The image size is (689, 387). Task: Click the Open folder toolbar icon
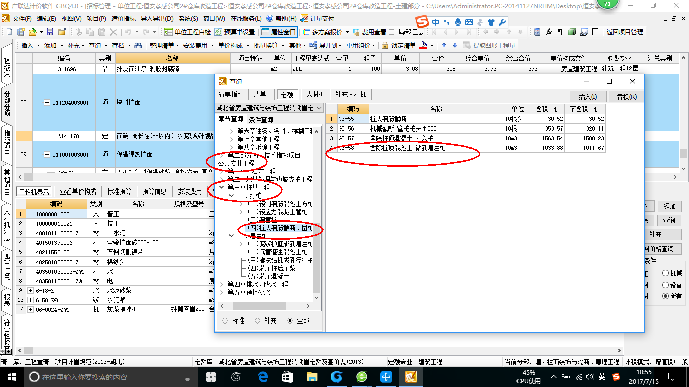point(33,32)
